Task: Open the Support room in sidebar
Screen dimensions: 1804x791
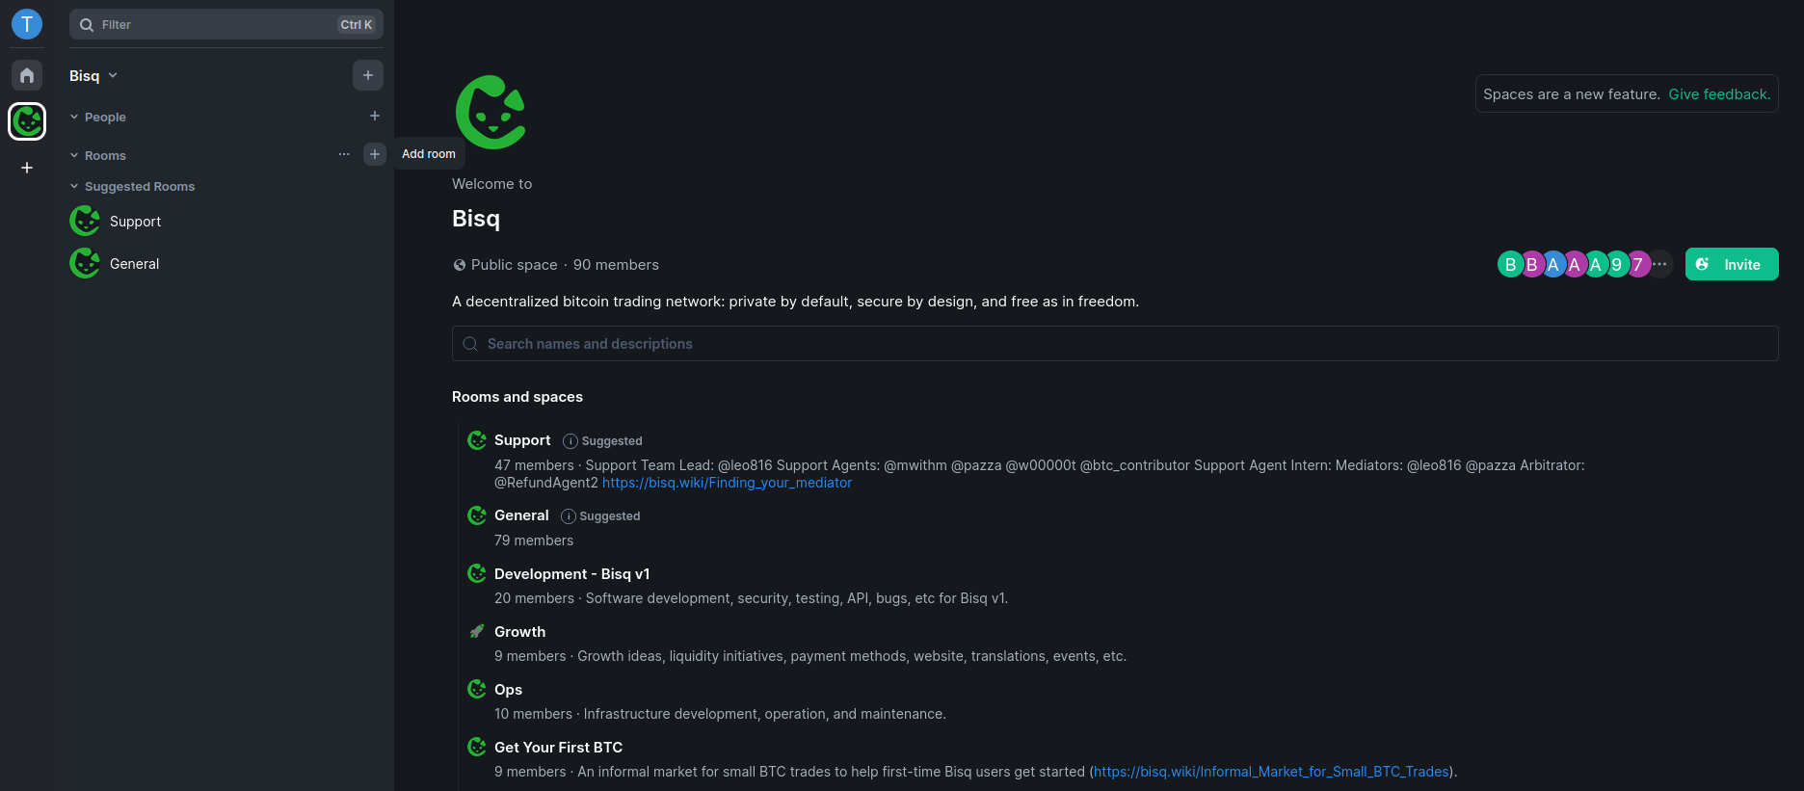Action: [x=135, y=222]
